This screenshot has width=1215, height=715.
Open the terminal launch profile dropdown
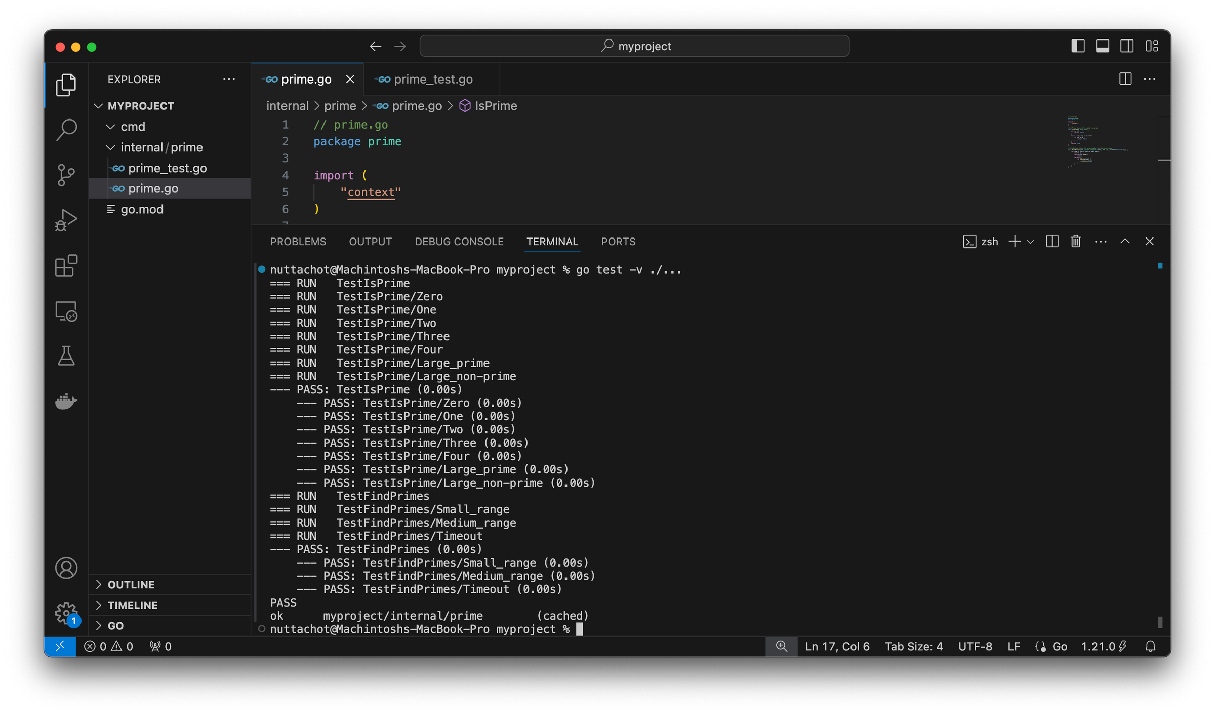pyautogui.click(x=1029, y=242)
